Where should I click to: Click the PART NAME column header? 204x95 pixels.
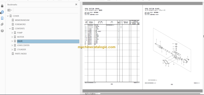(x=100, y=22)
